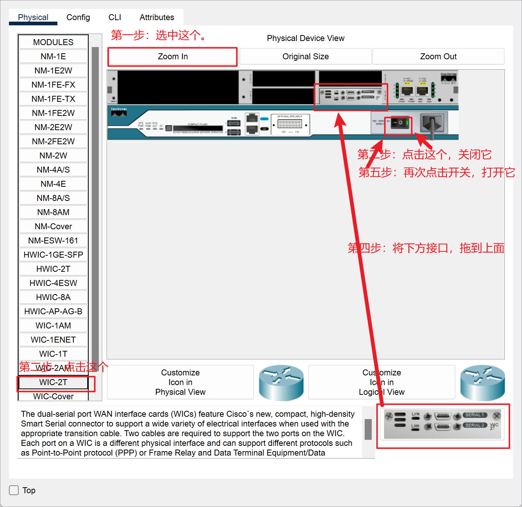Select the NM-8AM module
The width and height of the screenshot is (522, 507).
[53, 212]
